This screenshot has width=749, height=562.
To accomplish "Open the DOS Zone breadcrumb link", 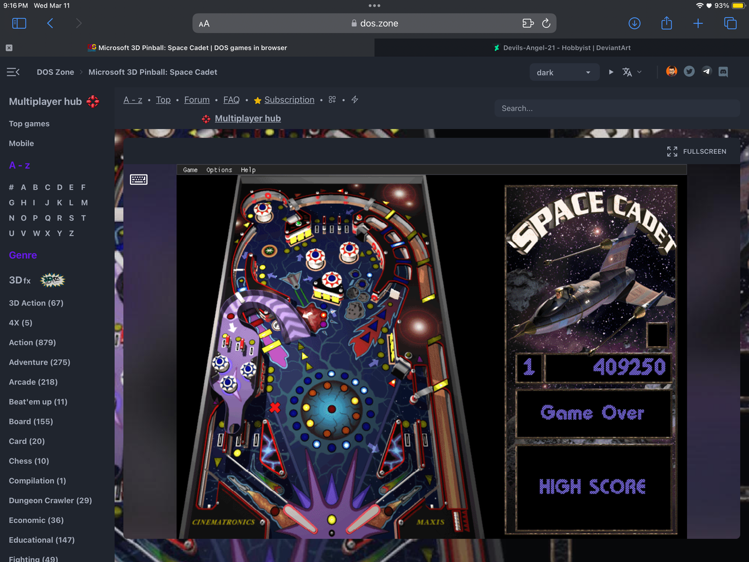I will [56, 72].
